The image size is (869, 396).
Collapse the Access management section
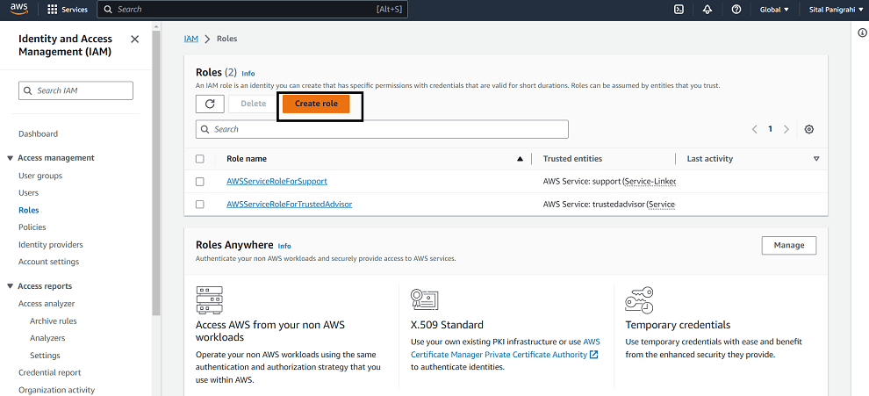(x=11, y=158)
